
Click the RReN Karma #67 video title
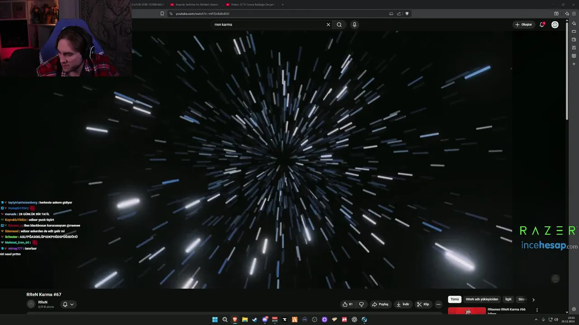coord(44,294)
